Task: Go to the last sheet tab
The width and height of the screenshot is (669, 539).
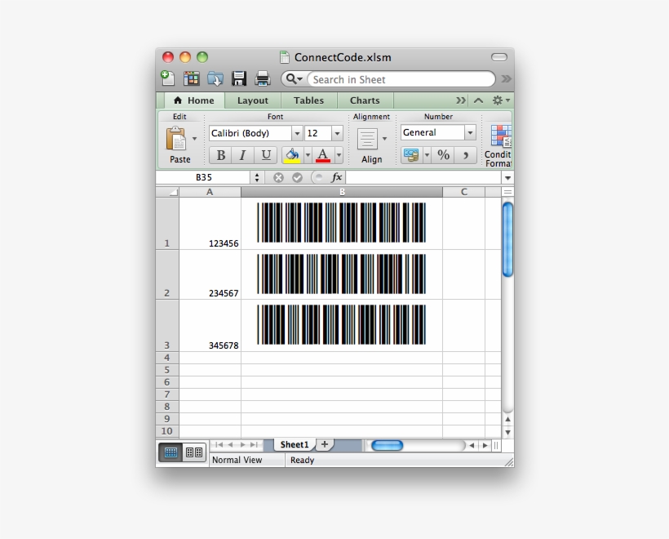Action: pyautogui.click(x=254, y=445)
